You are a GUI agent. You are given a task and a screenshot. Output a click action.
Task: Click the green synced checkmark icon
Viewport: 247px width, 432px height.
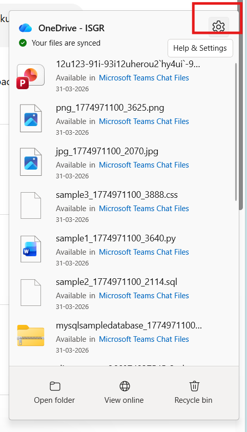pos(23,43)
